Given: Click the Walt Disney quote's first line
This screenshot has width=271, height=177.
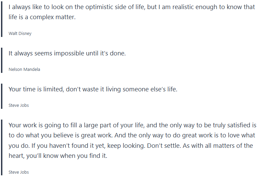Looking at the screenshot, I should [131, 7].
